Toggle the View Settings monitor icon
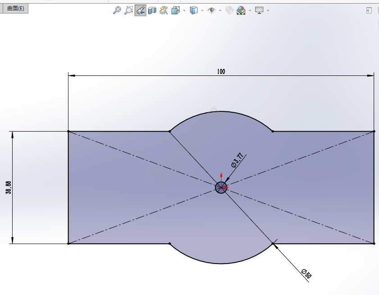379x295 pixels. [x=259, y=10]
